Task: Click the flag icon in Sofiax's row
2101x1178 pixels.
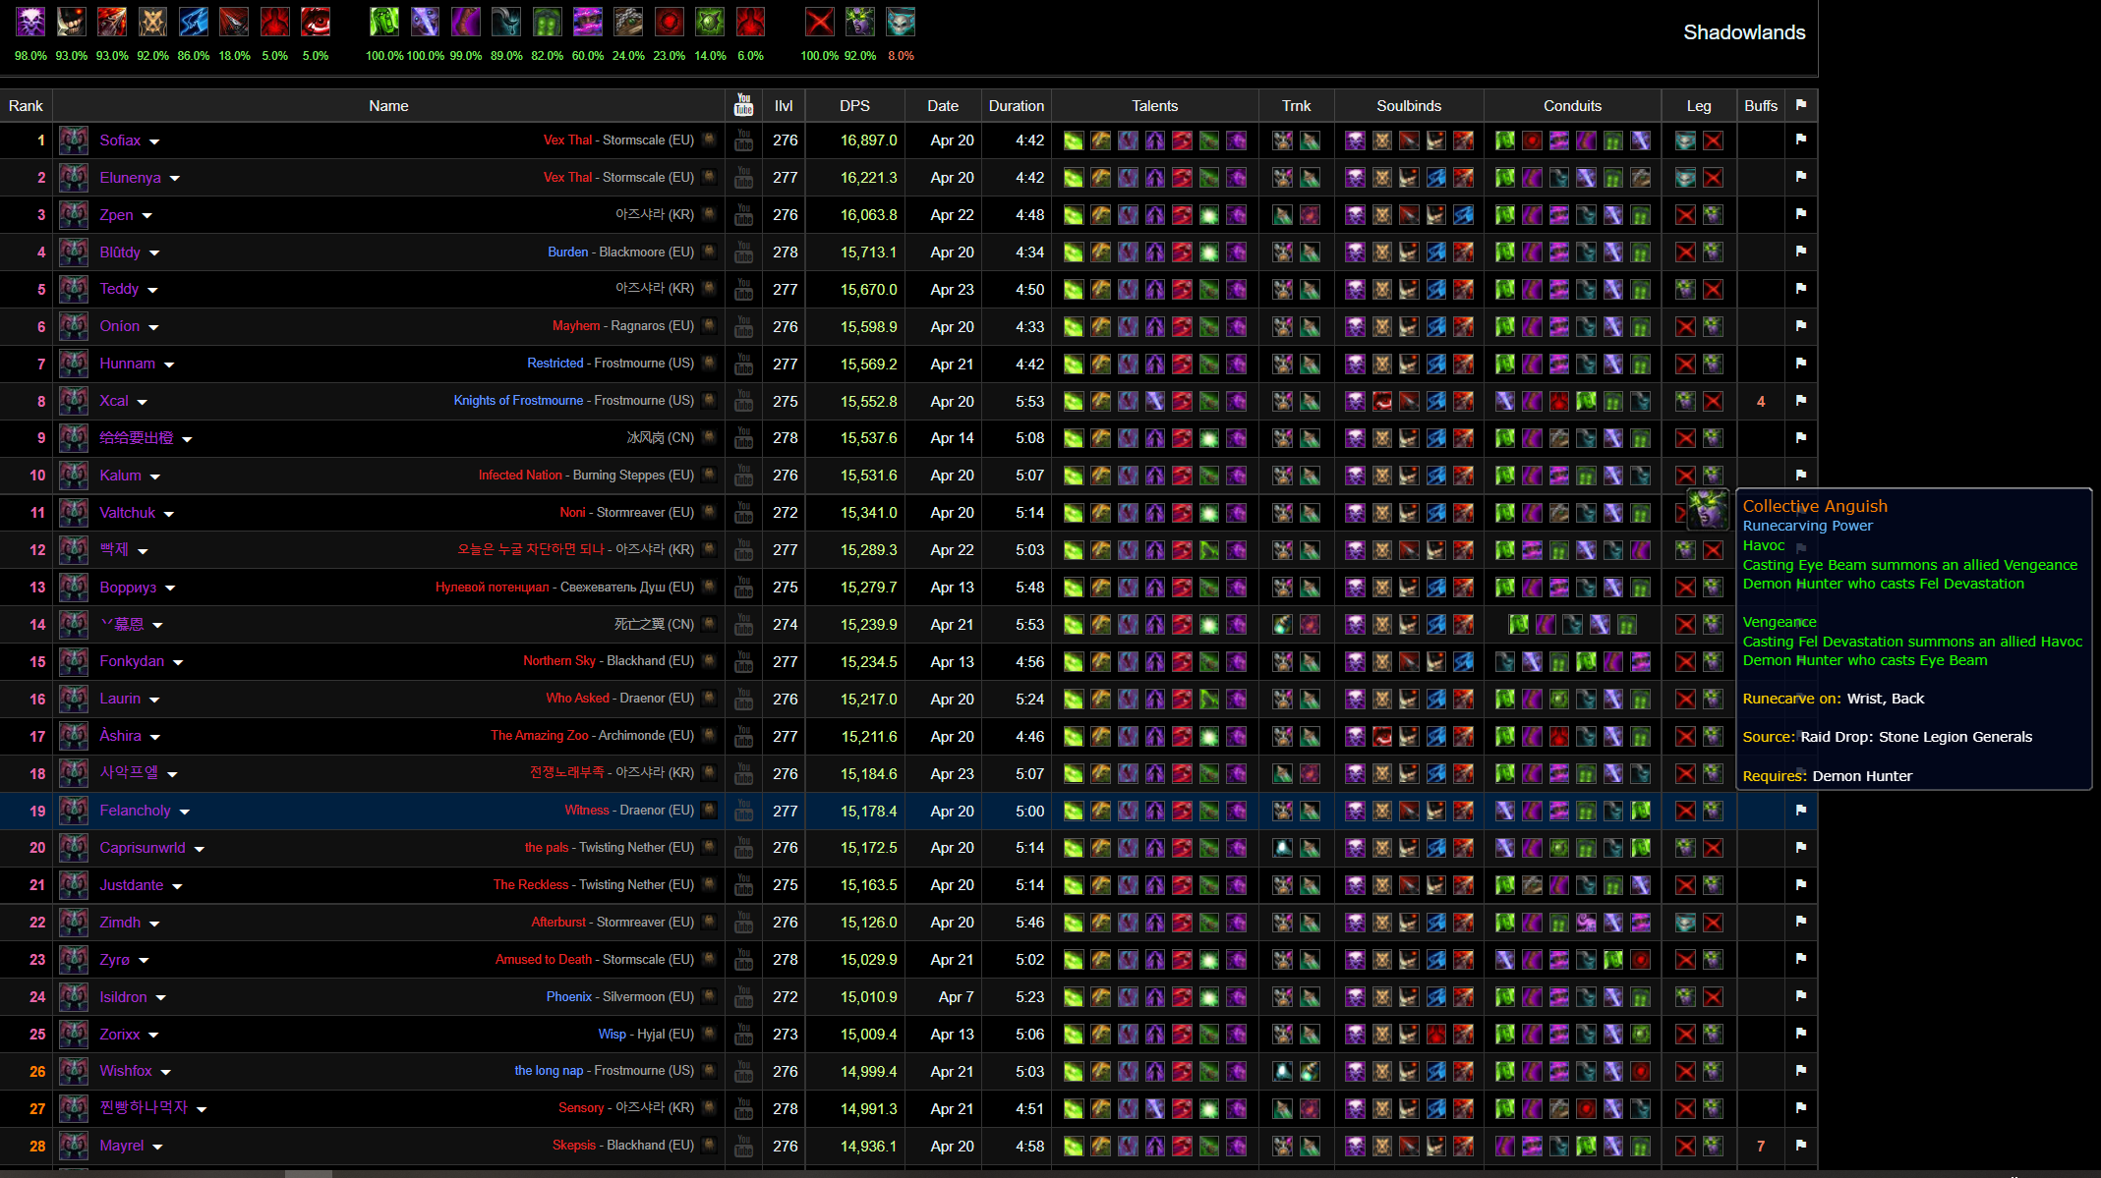Action: coord(1800,140)
